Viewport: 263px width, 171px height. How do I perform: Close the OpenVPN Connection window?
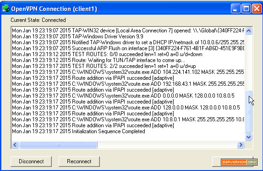(x=257, y=8)
